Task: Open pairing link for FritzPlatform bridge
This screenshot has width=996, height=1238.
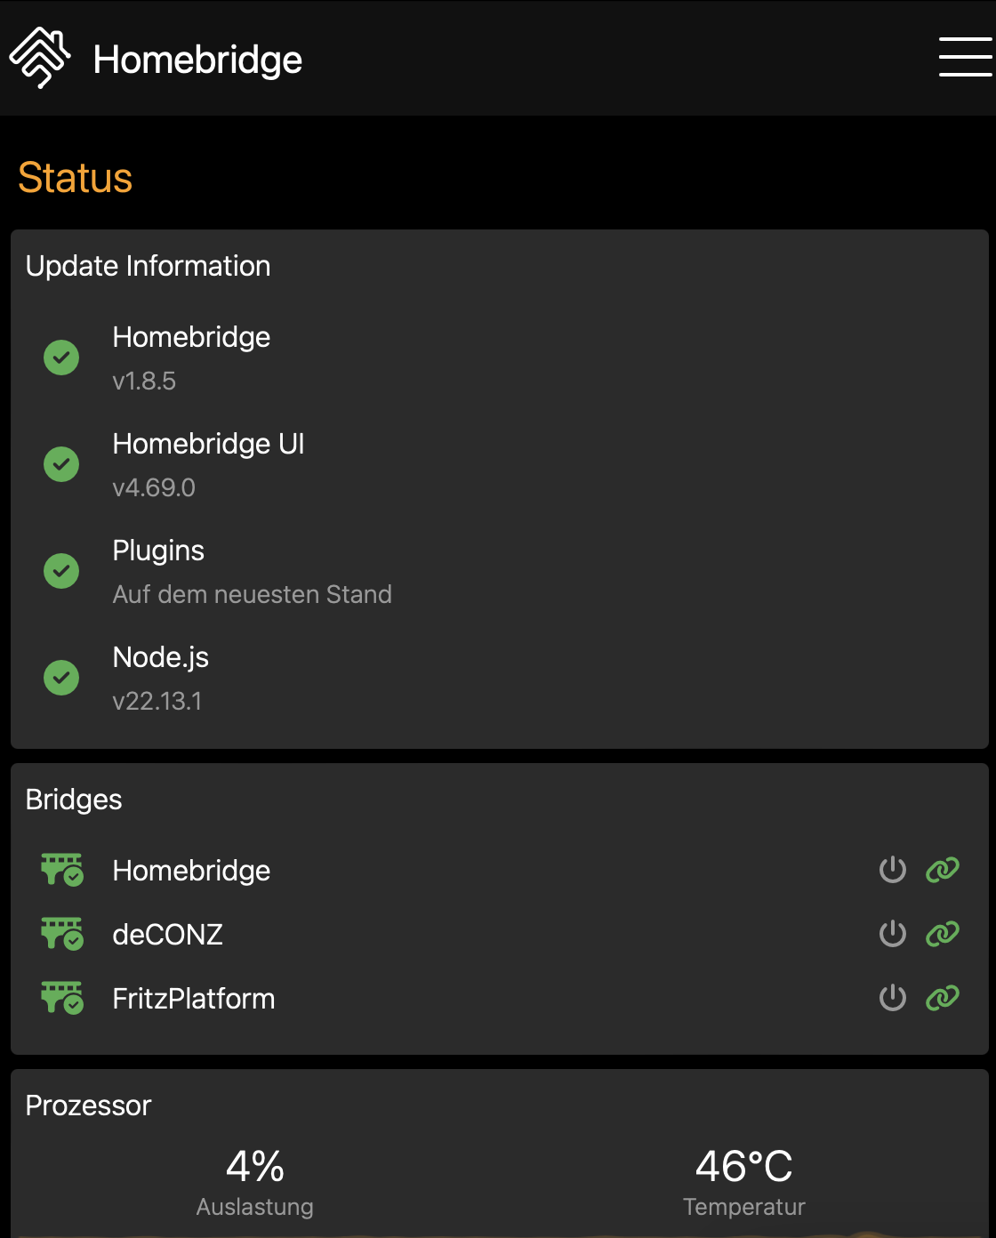Action: click(943, 998)
